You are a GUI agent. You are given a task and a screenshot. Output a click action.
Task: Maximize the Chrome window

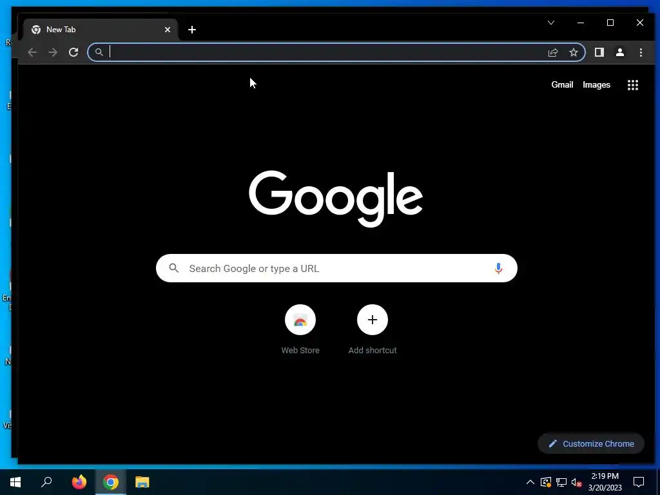click(x=610, y=23)
